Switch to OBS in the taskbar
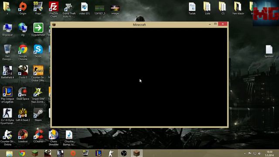 [124, 154]
